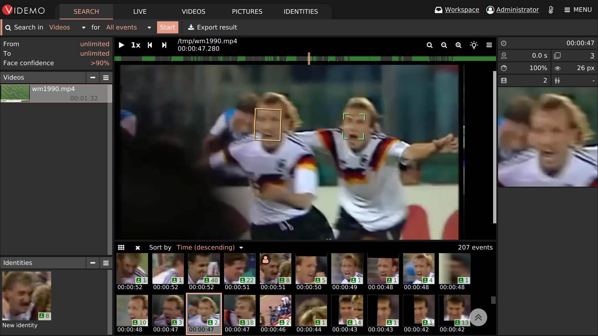This screenshot has width=598, height=336.
Task: Open the Workspace link
Action: [x=457, y=10]
